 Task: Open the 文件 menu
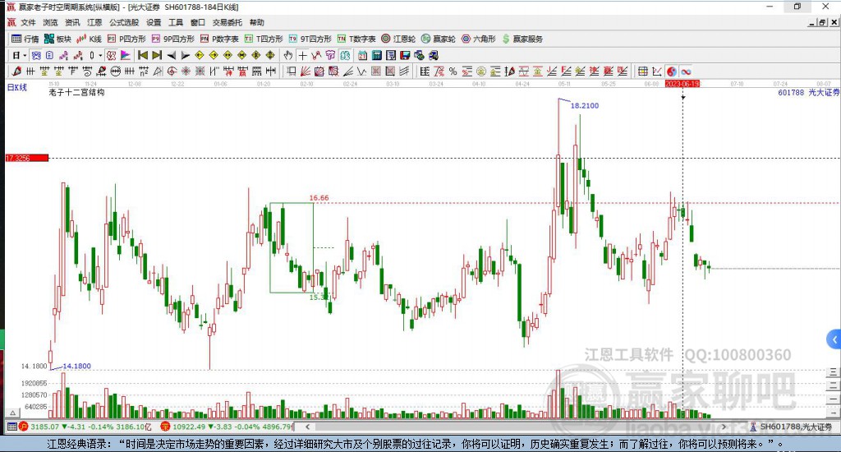pyautogui.click(x=28, y=22)
